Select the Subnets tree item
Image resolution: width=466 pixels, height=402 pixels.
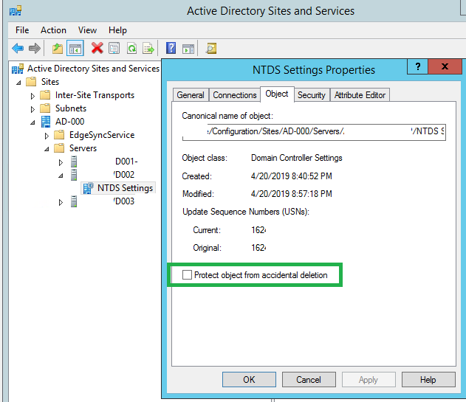(71, 108)
